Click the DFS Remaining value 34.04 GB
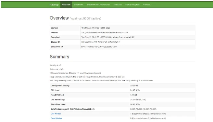Screen dimensions: 213x122 (x=138, y=100)
